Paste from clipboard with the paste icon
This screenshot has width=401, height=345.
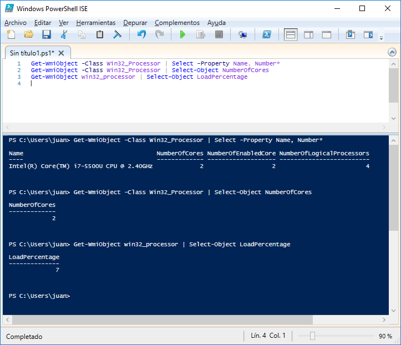pos(100,34)
